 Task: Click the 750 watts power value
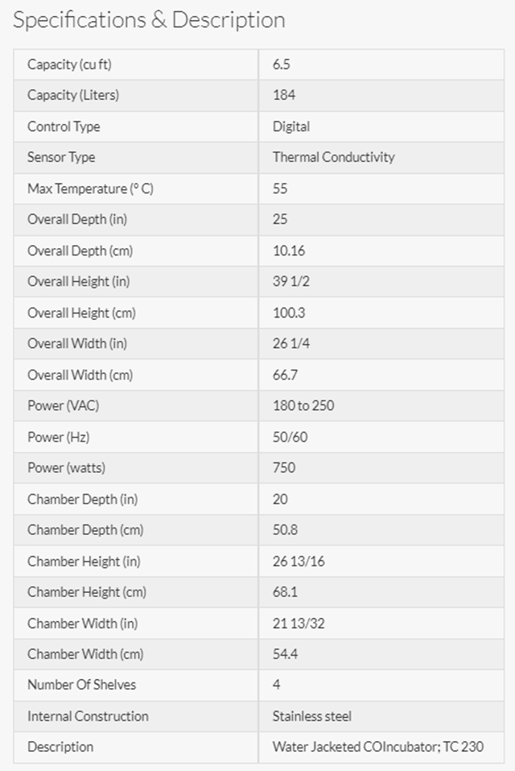coord(284,467)
